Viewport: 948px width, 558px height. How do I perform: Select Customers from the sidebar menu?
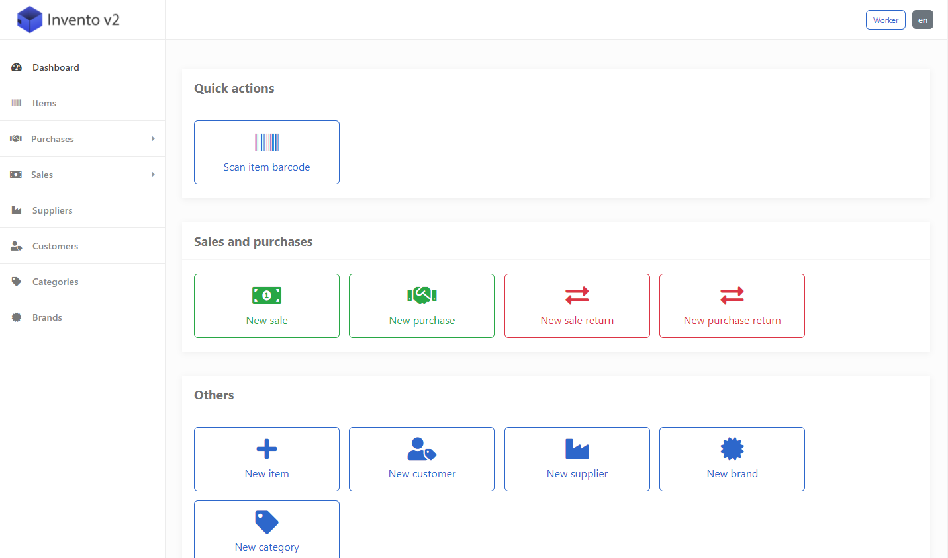[55, 246]
